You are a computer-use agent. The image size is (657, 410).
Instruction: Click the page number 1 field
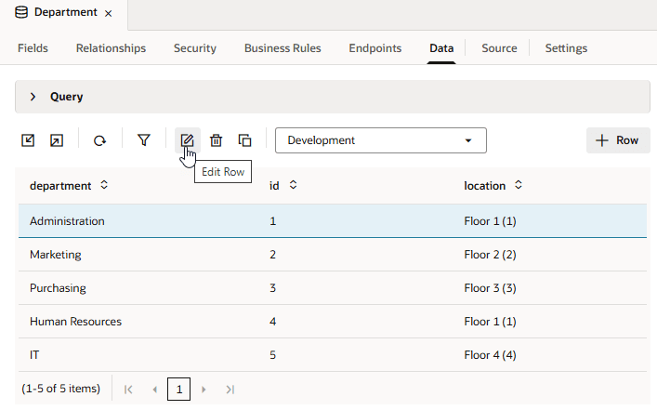178,389
